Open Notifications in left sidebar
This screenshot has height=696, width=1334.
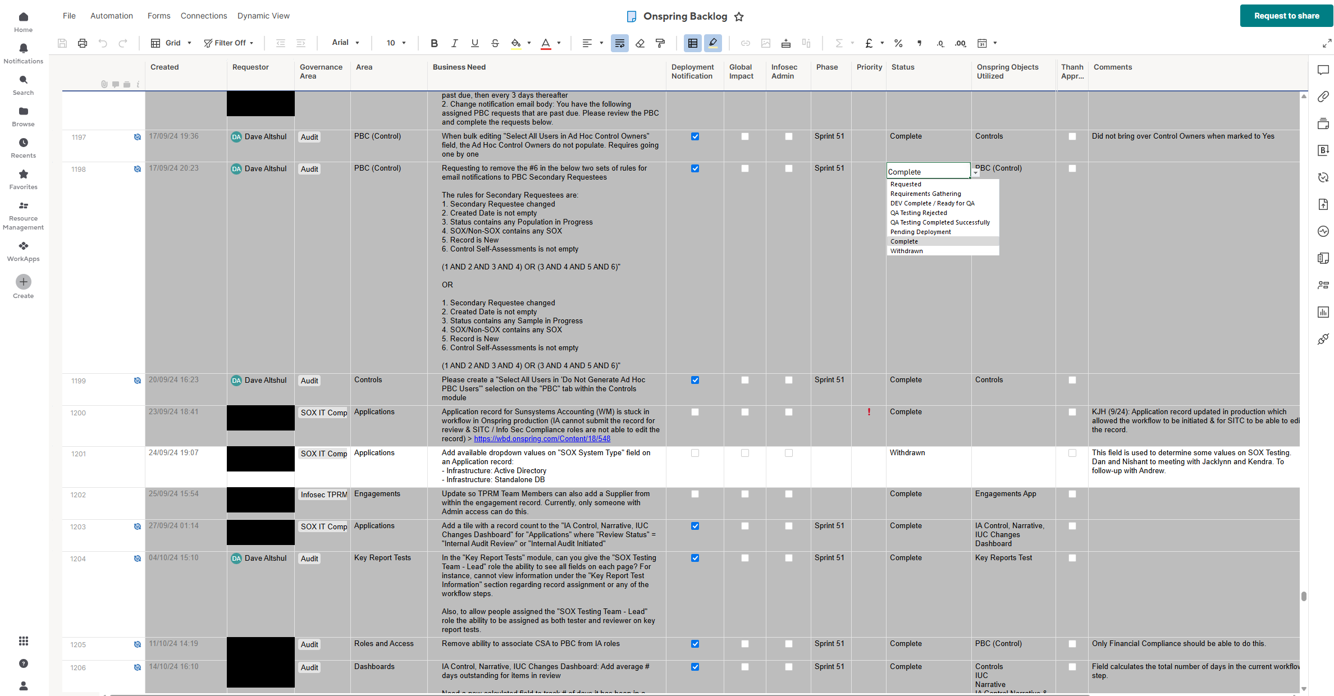tap(23, 53)
